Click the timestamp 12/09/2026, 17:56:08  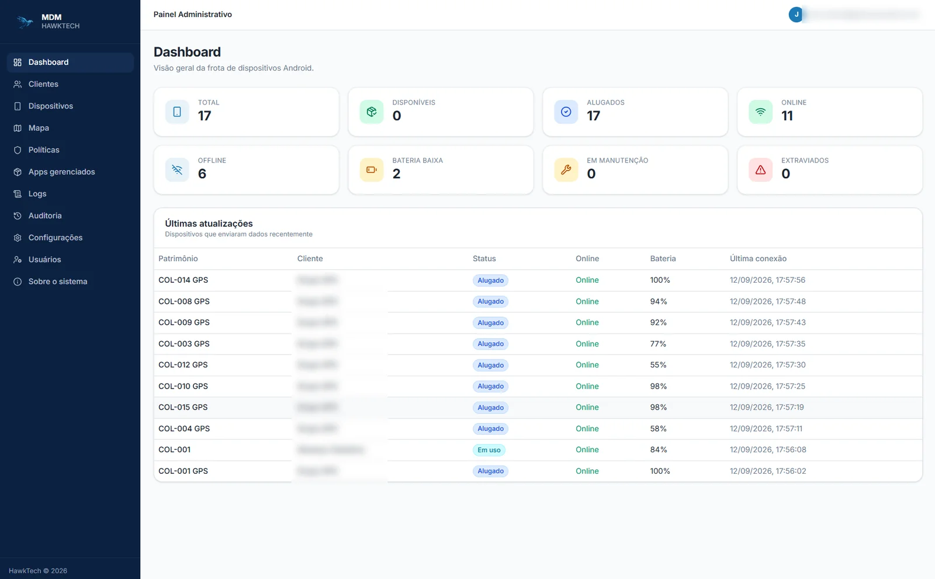[768, 450]
